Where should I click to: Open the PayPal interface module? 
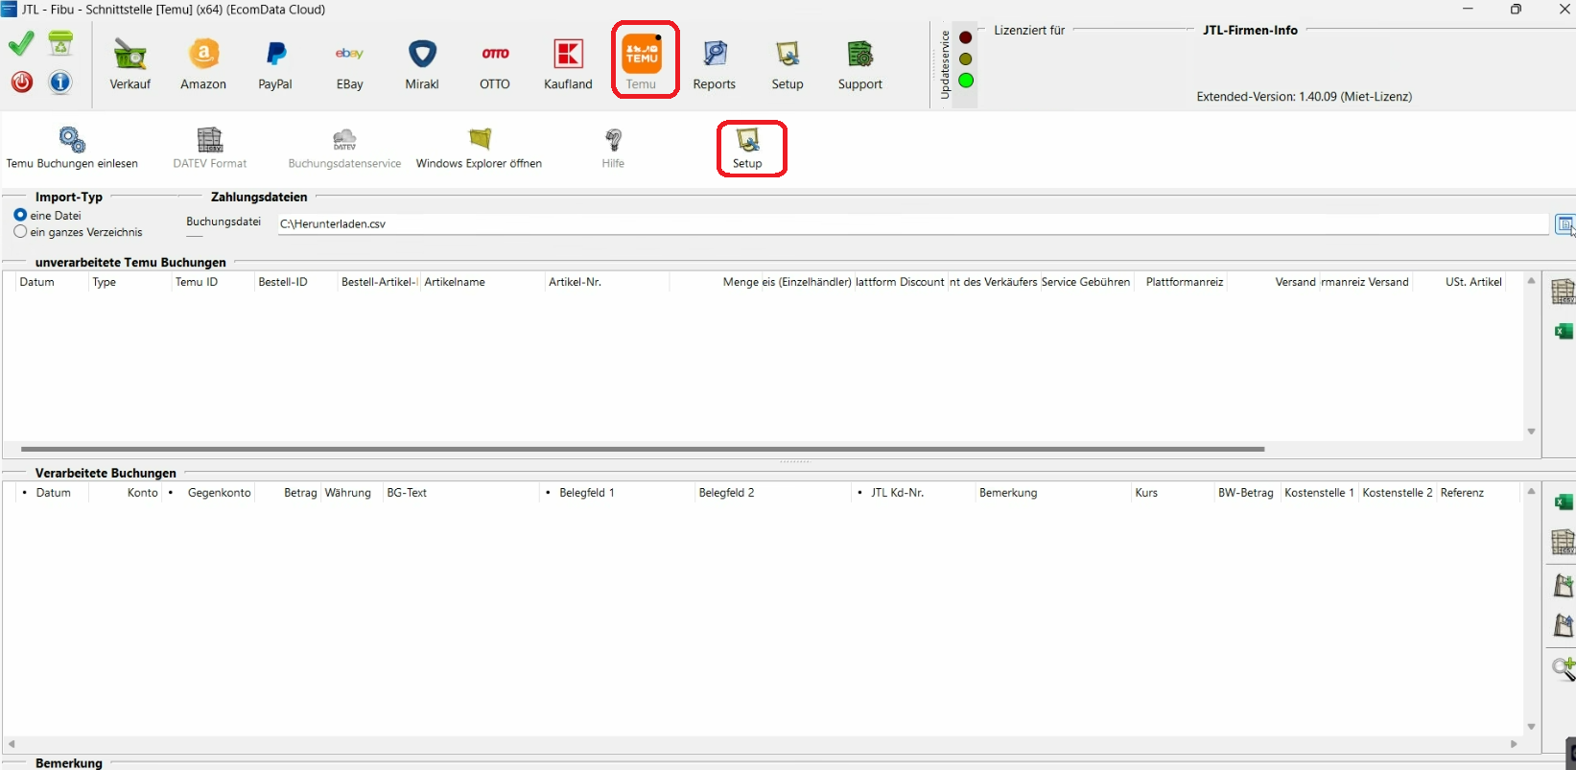click(275, 63)
